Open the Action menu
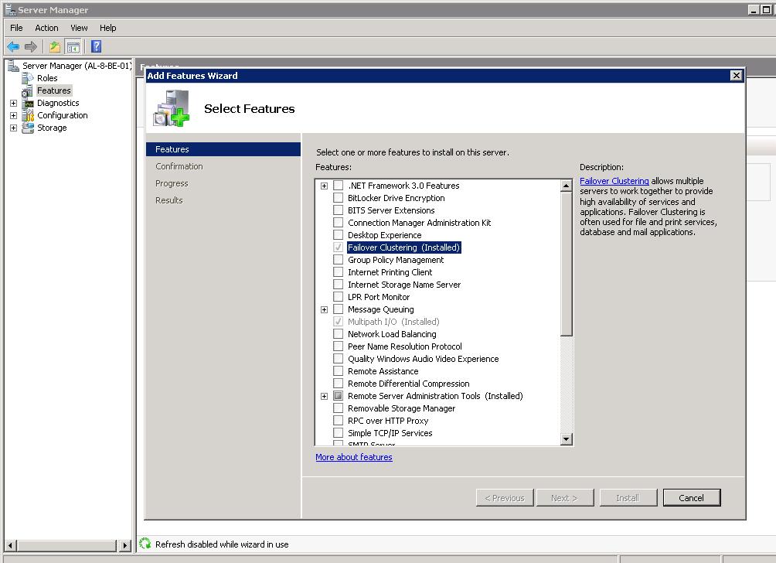 pos(46,28)
